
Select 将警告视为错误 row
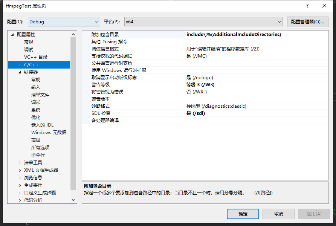click(x=205, y=92)
